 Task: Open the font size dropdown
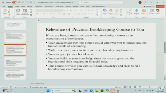point(62,10)
